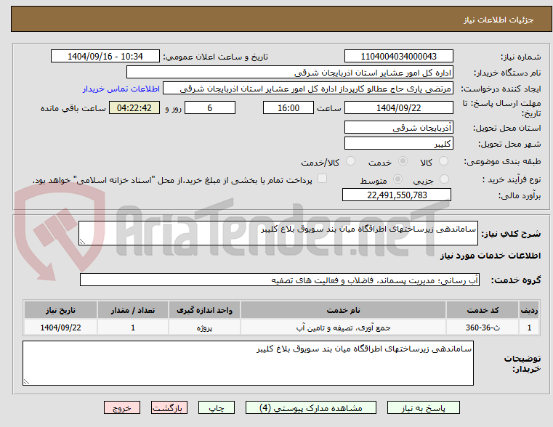553x427 pixels.
Task: Click the طبقه بندی موضوعی label
Action: (502, 161)
